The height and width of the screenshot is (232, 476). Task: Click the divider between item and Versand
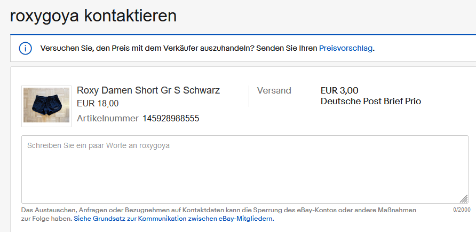(x=249, y=96)
